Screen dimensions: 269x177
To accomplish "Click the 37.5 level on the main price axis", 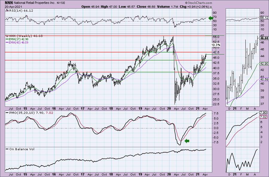I will click(x=216, y=73).
